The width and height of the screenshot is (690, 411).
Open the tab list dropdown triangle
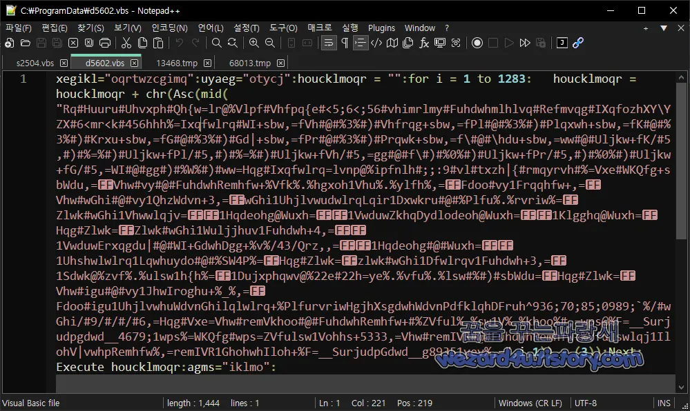point(664,28)
